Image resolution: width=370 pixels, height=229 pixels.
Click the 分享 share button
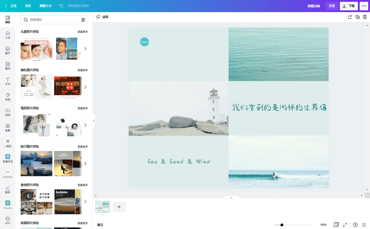point(332,6)
